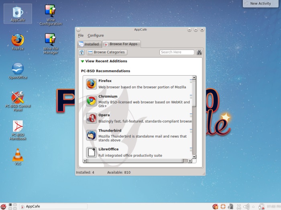Launch Wine Configuration from the desktop

pyautogui.click(x=51, y=15)
